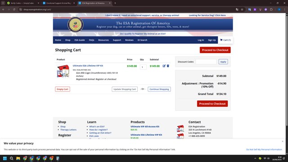The width and height of the screenshot is (288, 162).
Task: Open 'Looking for Service Dog? Click Here'
Action: click(x=207, y=15)
